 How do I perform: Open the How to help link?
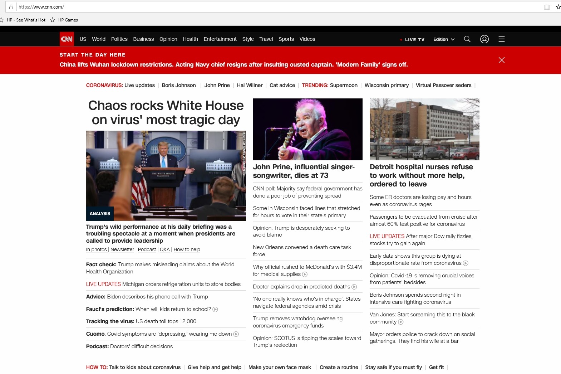[187, 249]
